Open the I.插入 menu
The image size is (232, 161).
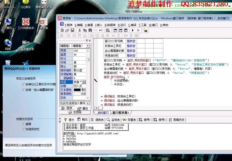pyautogui.click(x=99, y=25)
